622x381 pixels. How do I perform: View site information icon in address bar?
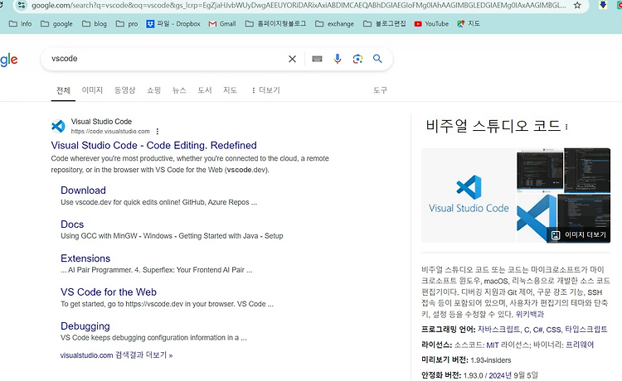22,5
